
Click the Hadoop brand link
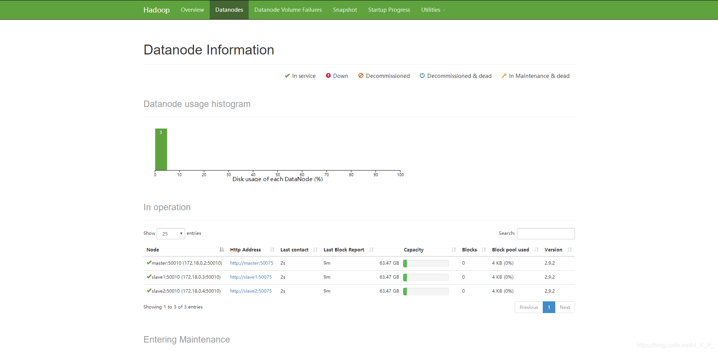[x=156, y=10]
